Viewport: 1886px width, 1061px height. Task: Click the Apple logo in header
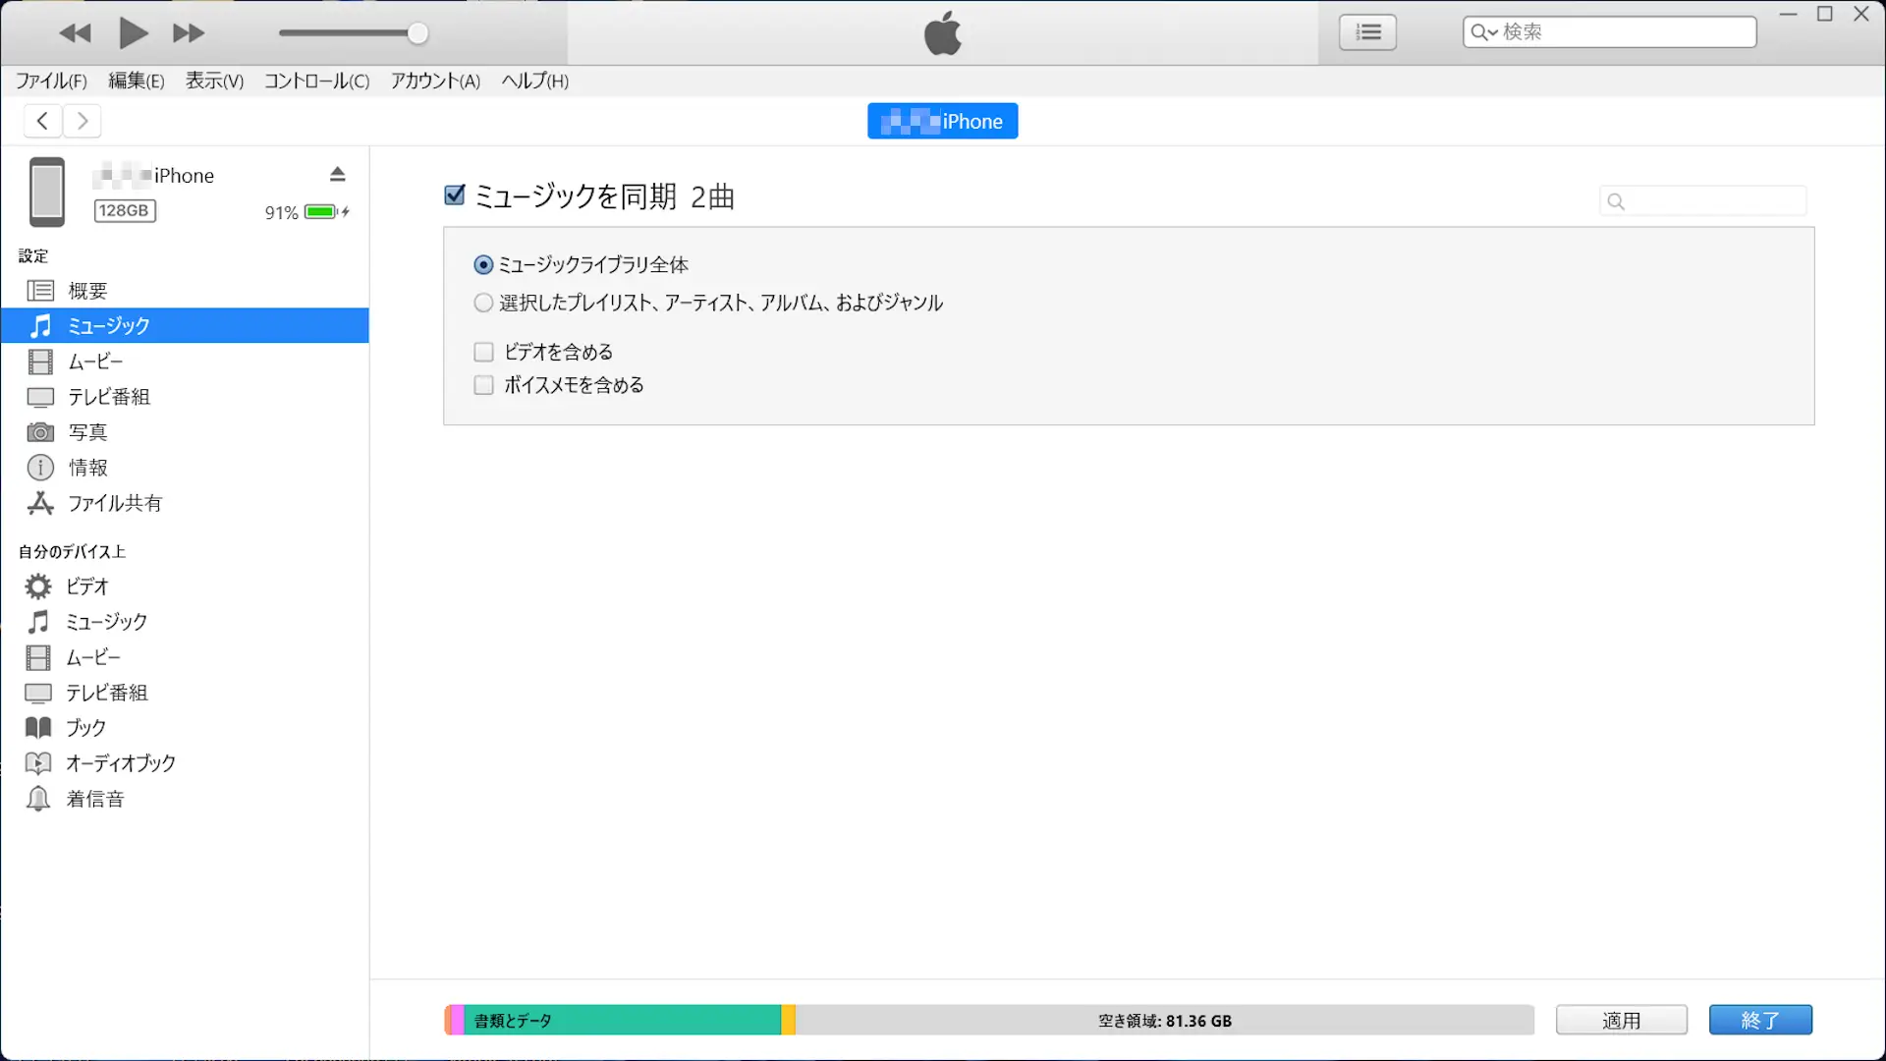point(943,32)
